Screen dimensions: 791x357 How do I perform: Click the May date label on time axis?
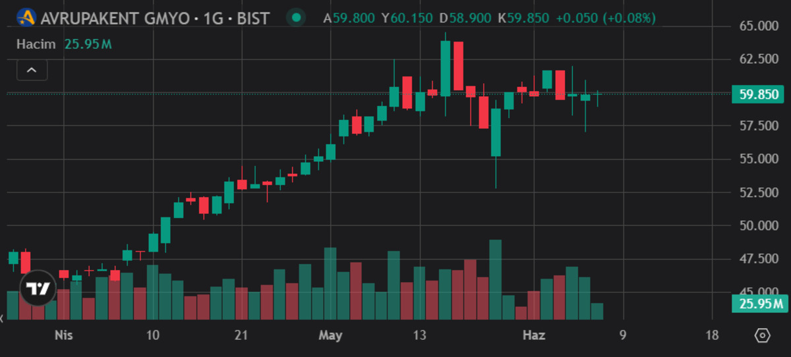click(330, 335)
